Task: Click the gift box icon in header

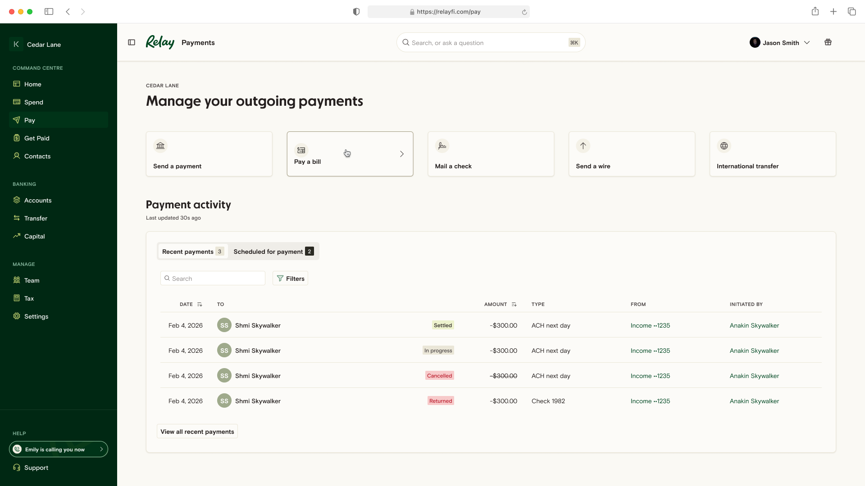Action: pos(828,42)
